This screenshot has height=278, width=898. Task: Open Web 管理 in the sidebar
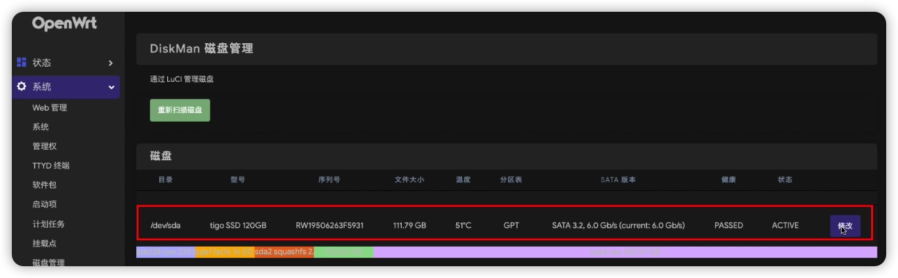pyautogui.click(x=50, y=108)
